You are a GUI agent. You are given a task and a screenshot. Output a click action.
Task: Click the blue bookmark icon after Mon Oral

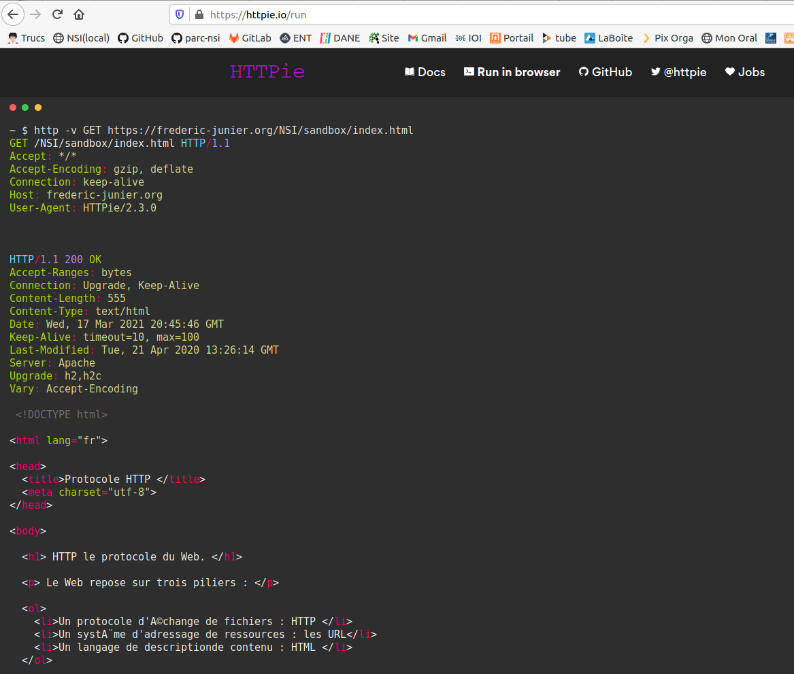point(771,38)
